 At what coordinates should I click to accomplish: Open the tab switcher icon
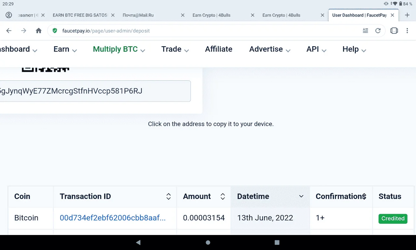pos(394,31)
